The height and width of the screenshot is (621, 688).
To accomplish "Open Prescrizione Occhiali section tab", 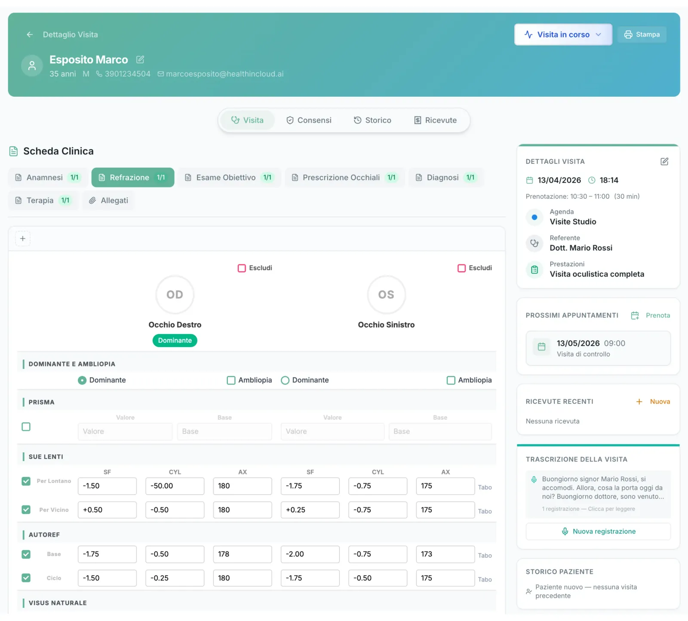I will (344, 178).
